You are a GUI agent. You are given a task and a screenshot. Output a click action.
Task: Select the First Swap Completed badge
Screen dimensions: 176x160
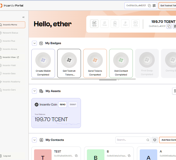147,63
